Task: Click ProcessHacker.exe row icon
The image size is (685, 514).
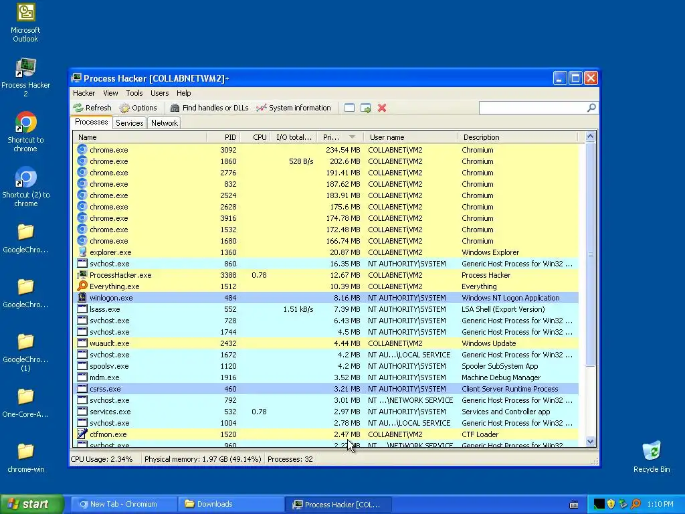Action: pos(82,275)
